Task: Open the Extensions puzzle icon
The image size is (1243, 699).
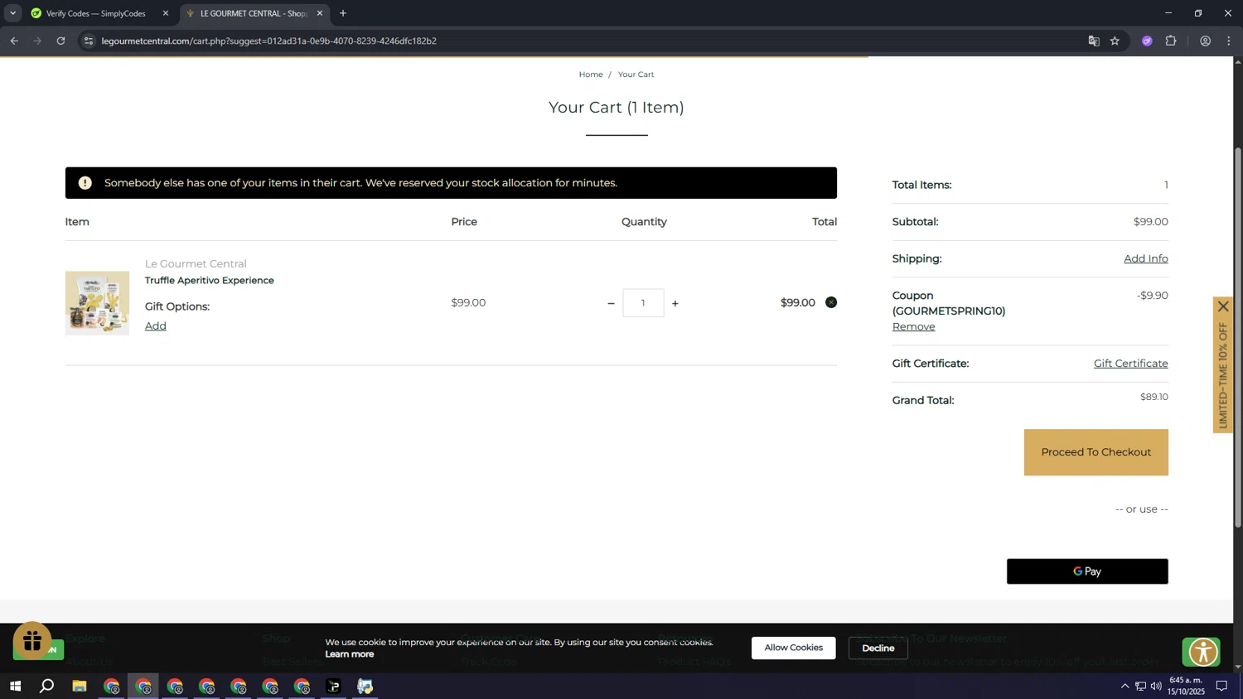Action: coord(1171,41)
